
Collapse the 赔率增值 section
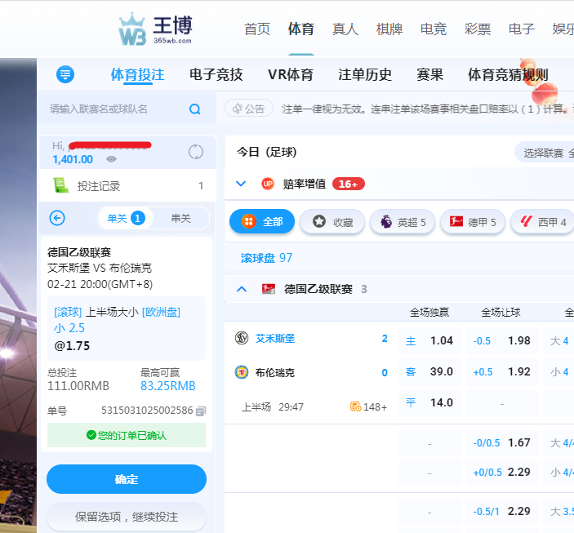click(x=241, y=184)
